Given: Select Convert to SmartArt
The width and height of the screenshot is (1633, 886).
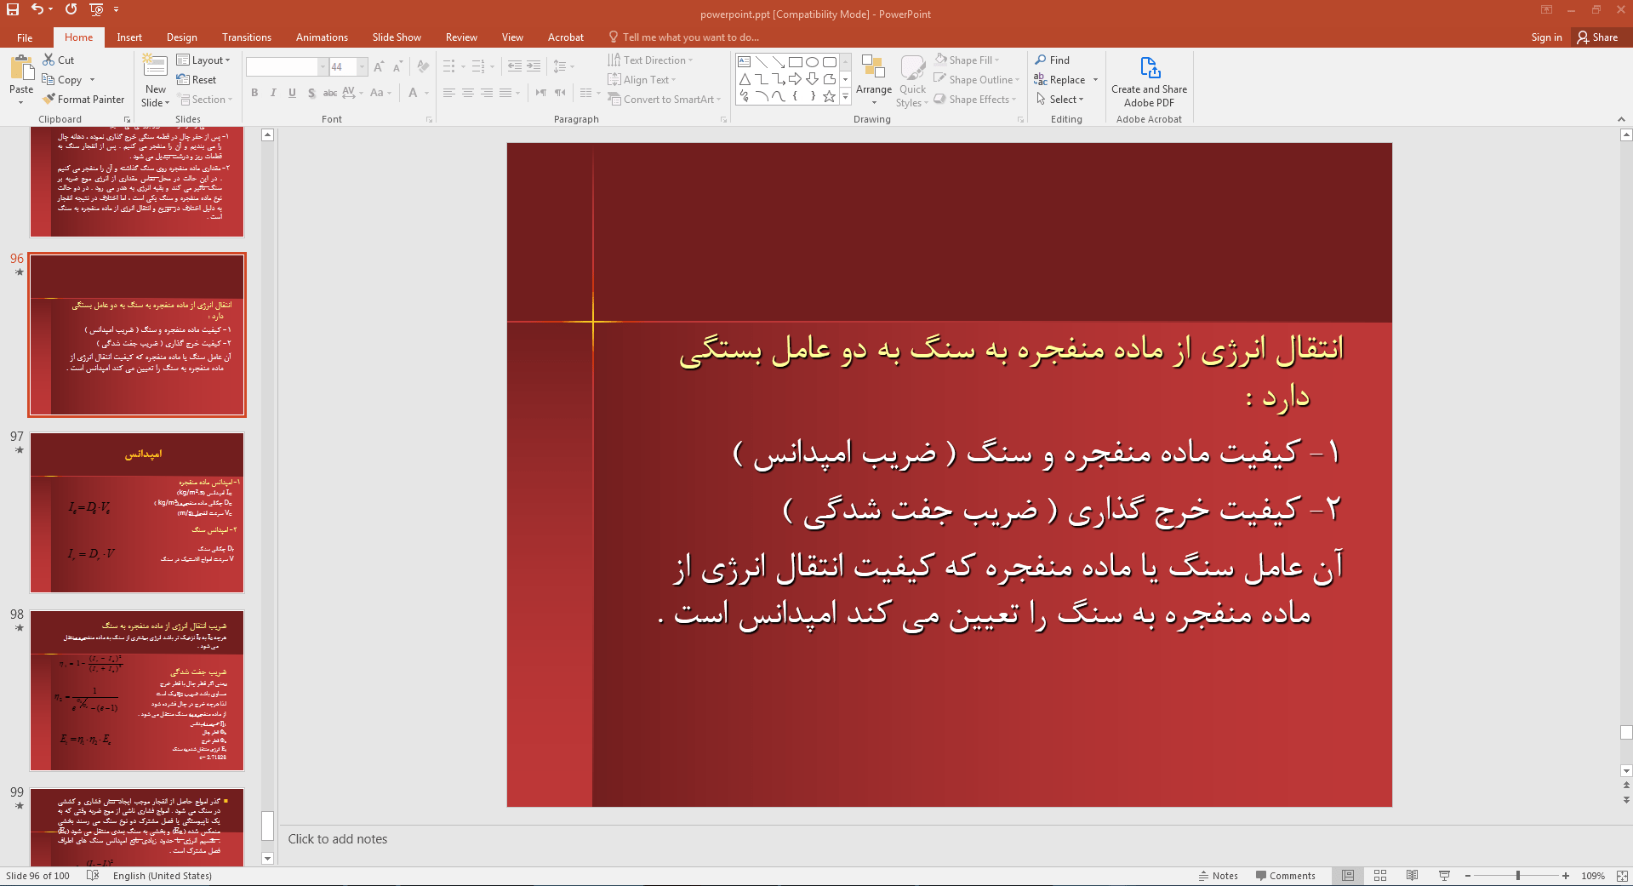Looking at the screenshot, I should [665, 99].
